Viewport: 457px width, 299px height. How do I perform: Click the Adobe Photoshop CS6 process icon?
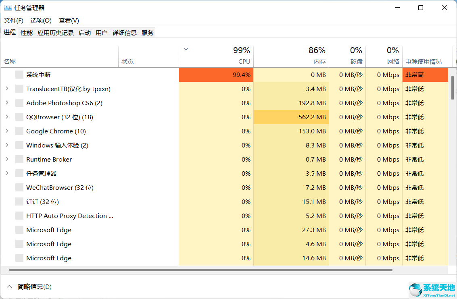click(19, 103)
